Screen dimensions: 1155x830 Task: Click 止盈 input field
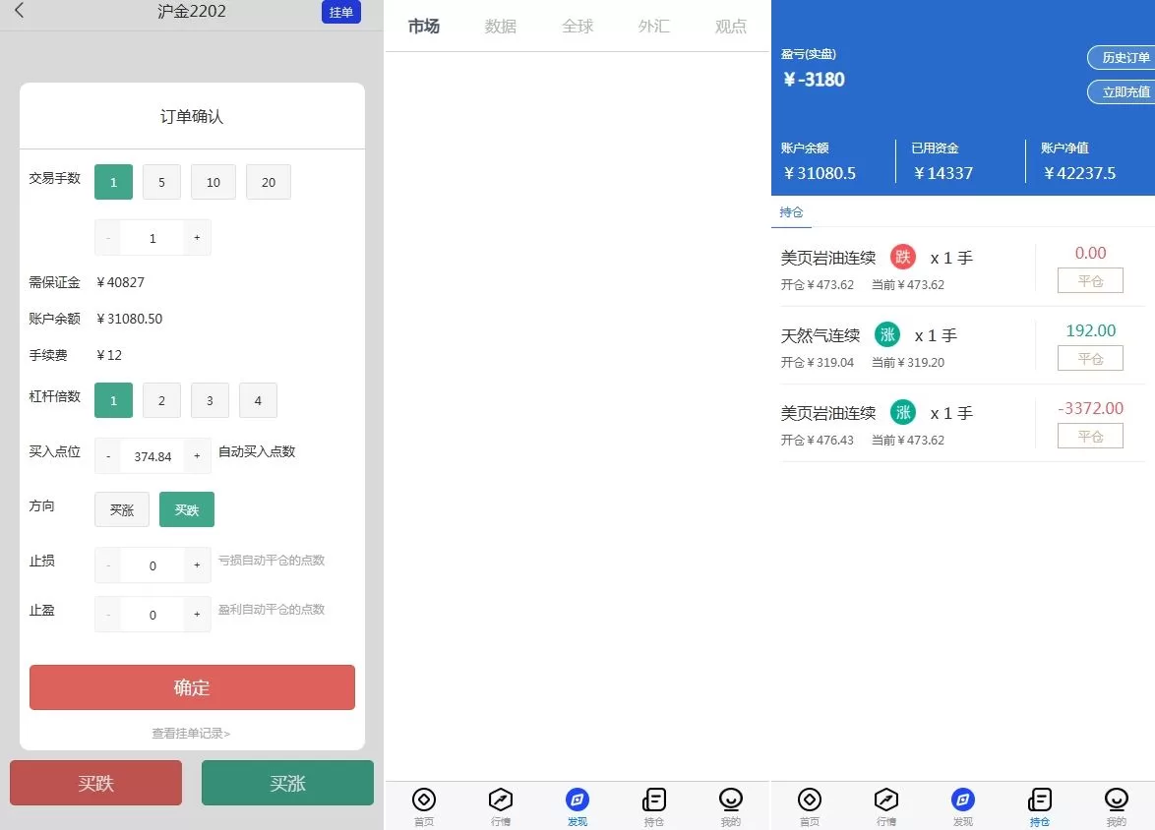(152, 615)
